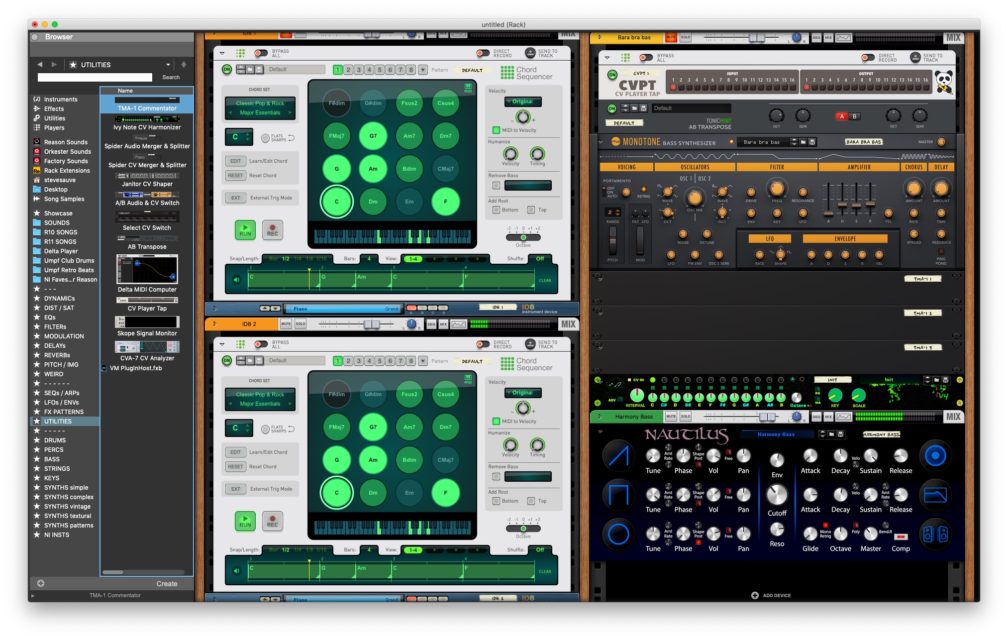The height and width of the screenshot is (639, 1008).
Task: Collapse the CV Player Tap device
Action: coord(607,58)
